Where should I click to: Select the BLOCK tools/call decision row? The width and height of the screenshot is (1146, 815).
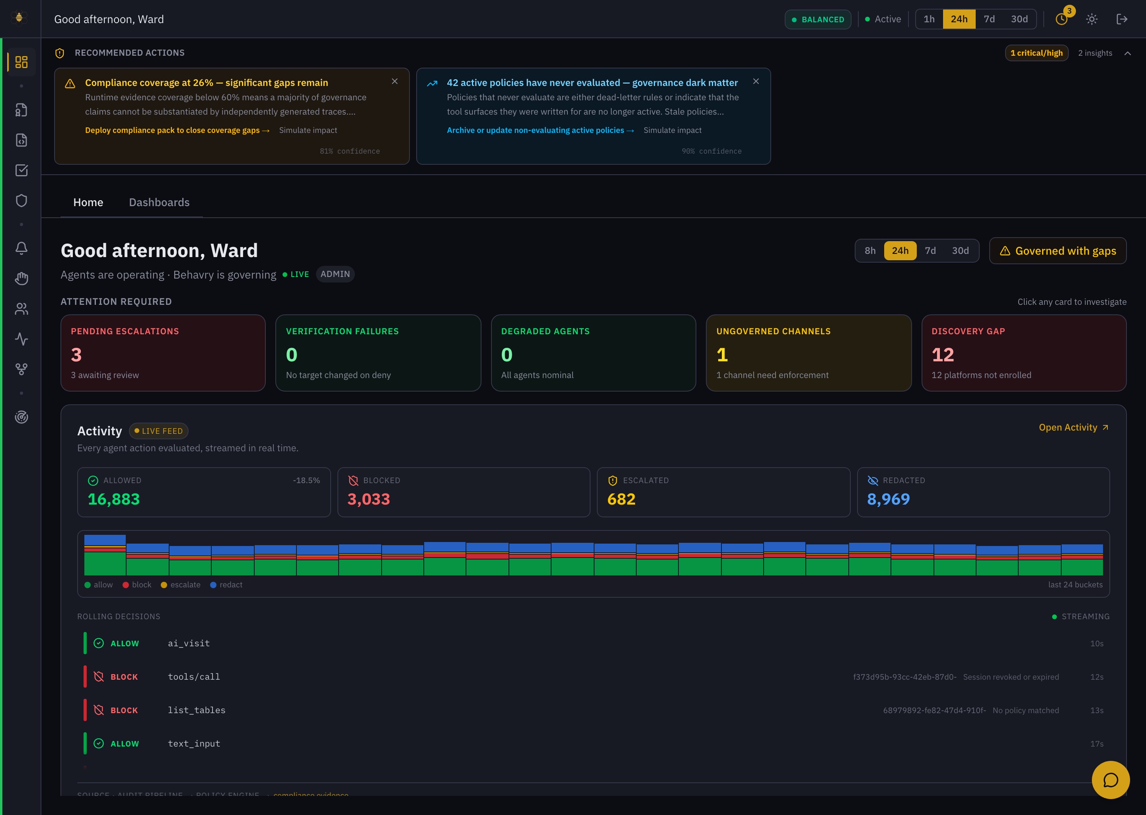point(593,677)
